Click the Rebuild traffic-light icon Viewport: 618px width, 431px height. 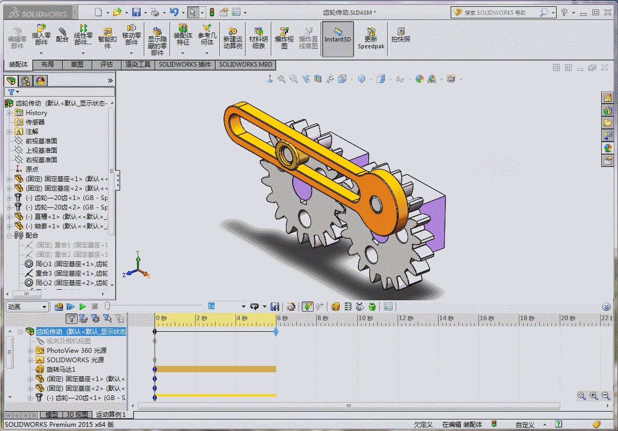point(211,12)
